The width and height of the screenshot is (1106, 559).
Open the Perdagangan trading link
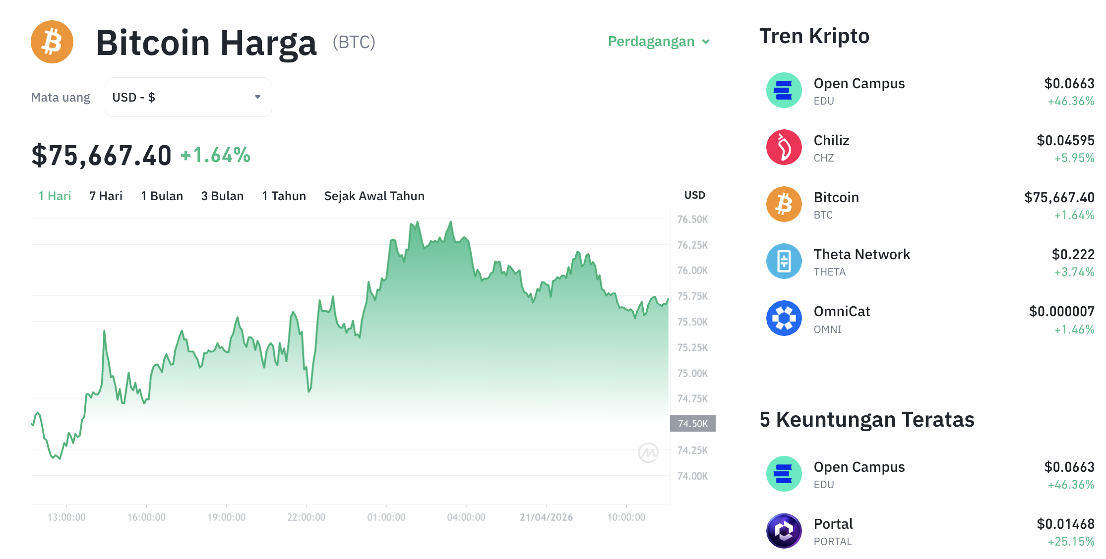click(x=651, y=42)
